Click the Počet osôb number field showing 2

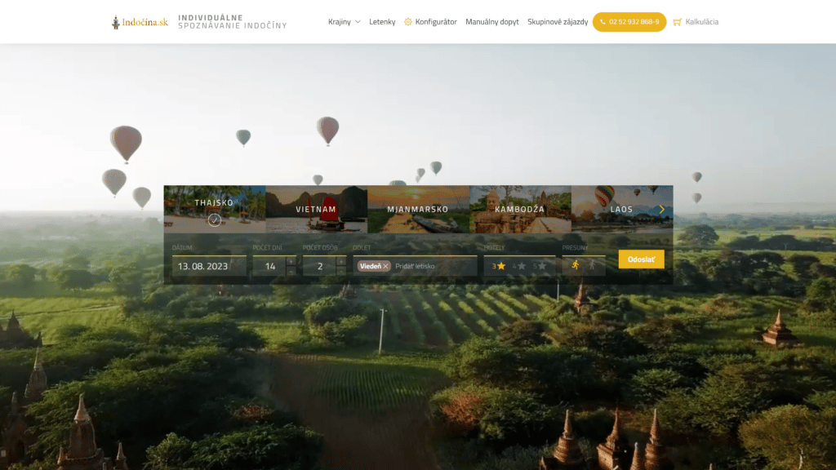pyautogui.click(x=320, y=266)
